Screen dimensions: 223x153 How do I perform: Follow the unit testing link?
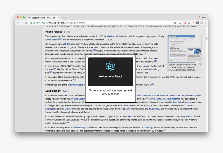click(x=80, y=127)
